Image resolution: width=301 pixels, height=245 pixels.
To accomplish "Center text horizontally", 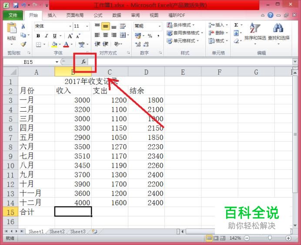I will click(x=106, y=35).
